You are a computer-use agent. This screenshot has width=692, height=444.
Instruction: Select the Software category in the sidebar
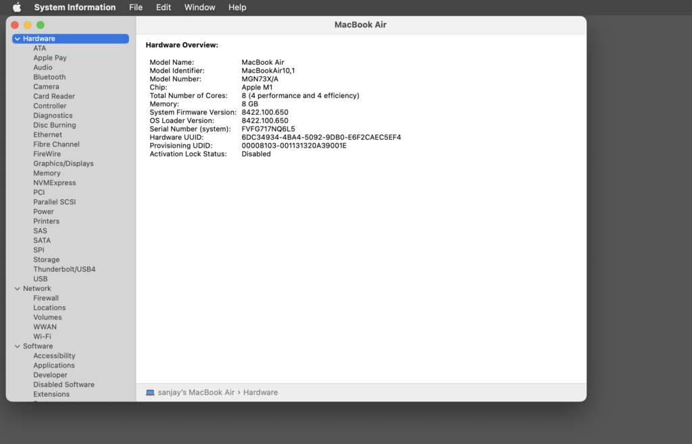[x=38, y=346]
